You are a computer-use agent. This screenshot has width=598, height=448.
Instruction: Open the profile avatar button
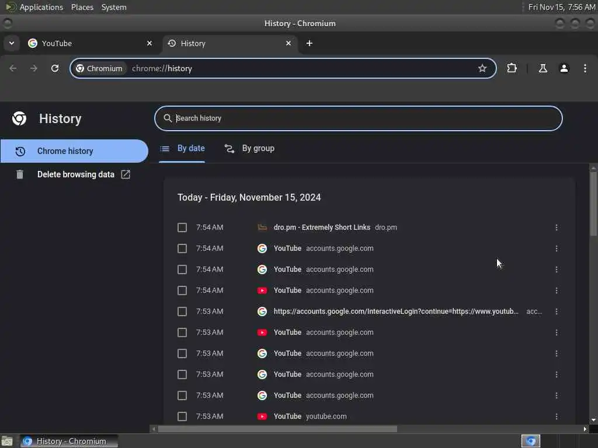564,68
